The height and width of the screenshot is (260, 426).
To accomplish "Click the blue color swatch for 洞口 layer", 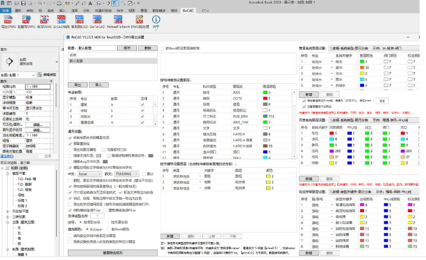I will pos(265,152).
